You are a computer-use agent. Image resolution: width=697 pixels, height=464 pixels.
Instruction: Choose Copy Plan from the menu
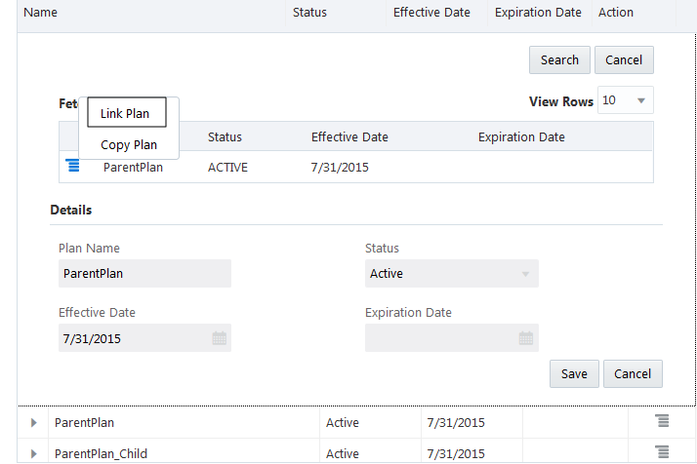pyautogui.click(x=129, y=145)
